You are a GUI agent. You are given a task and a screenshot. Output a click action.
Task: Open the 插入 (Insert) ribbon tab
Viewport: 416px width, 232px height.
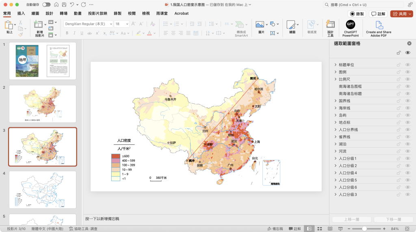21,13
